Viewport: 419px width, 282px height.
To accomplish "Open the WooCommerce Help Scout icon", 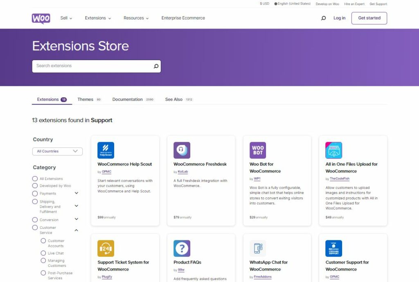I will pos(106,150).
